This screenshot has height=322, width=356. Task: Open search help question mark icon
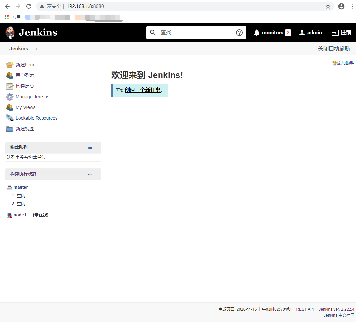239,33
